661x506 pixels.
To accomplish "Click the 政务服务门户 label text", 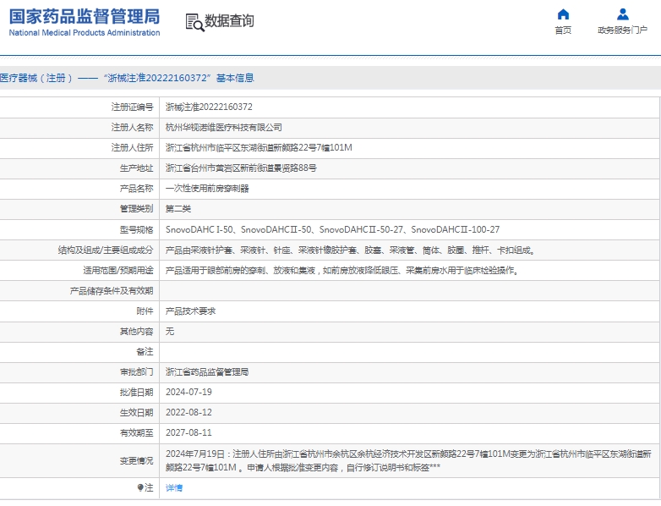I will click(x=623, y=30).
